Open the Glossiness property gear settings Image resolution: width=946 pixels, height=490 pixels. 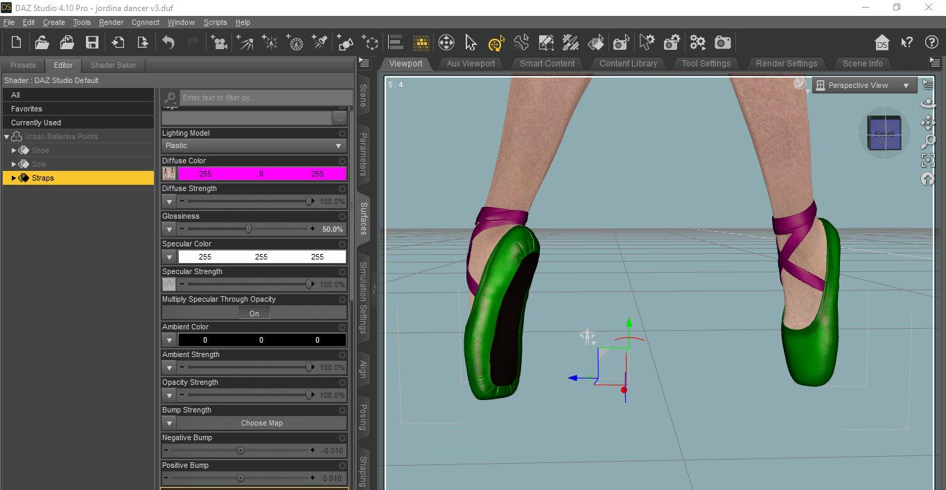pos(342,216)
